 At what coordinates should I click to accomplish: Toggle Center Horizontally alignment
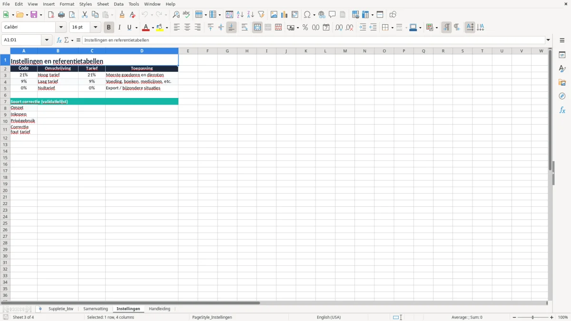187,28
